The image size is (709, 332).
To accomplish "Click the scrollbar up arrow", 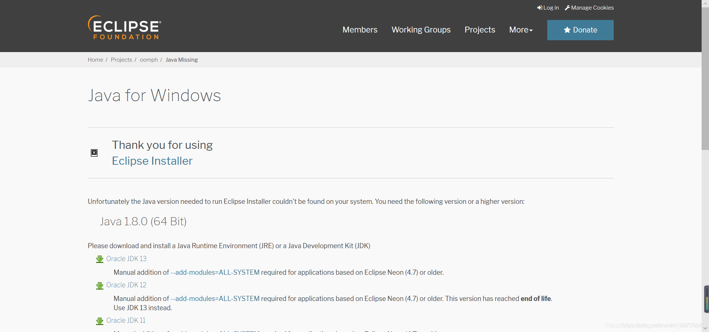I will (x=705, y=3).
